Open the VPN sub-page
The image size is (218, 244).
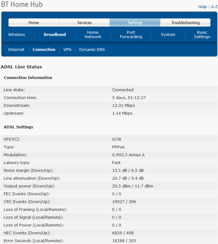[67, 49]
